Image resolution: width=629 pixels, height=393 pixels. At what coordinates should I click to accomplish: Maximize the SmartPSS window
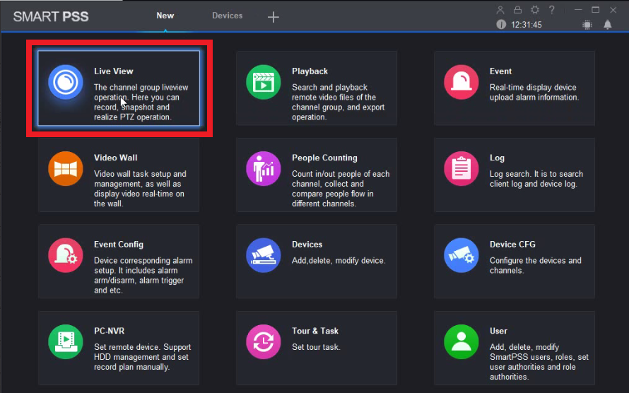coord(595,10)
